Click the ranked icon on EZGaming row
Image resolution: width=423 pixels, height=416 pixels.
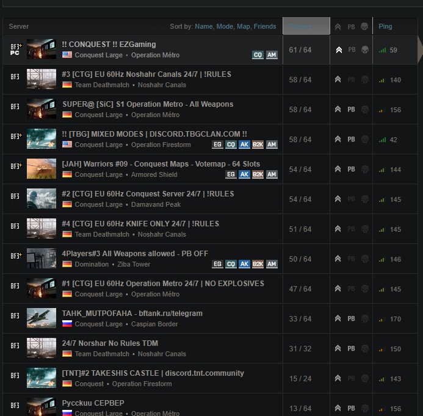339,50
